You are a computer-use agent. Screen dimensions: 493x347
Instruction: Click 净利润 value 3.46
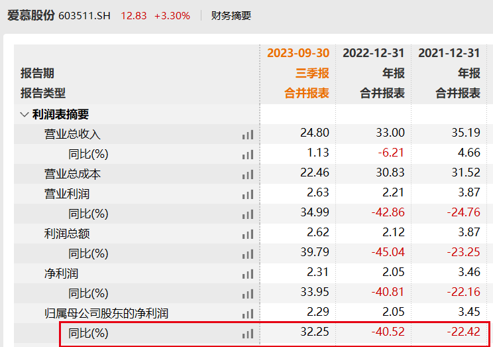[x=468, y=272]
